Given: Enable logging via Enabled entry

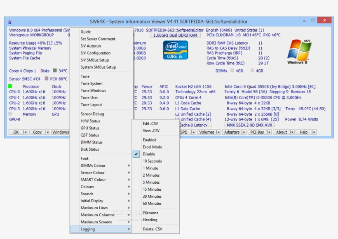Looking at the screenshot, I should [156, 140].
